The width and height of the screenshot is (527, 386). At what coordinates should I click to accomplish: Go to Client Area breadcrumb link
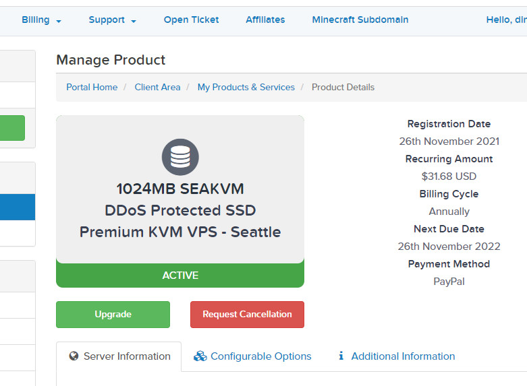click(x=157, y=88)
